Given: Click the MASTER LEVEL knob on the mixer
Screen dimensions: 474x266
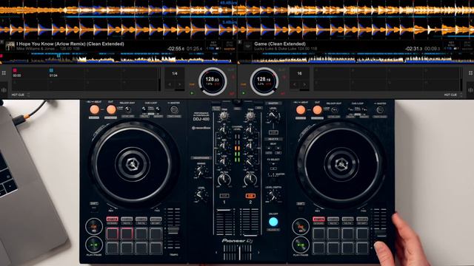Looking at the screenshot, I should click(x=273, y=116).
